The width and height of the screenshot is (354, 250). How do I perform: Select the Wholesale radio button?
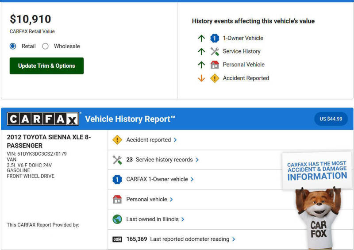pos(45,46)
